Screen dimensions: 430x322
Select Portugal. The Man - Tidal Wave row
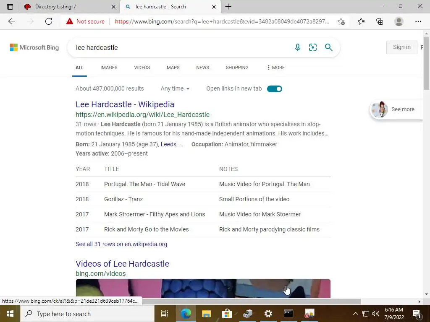(203, 184)
